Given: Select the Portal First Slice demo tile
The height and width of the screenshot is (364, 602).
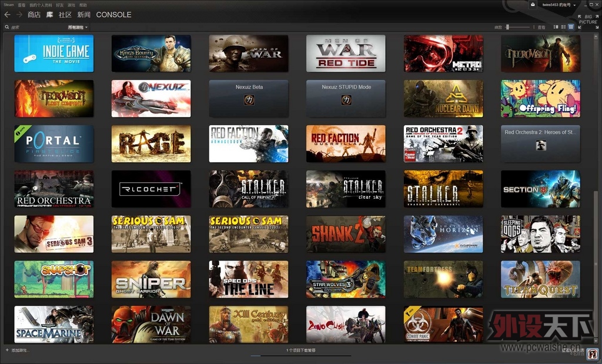Looking at the screenshot, I should click(x=54, y=143).
